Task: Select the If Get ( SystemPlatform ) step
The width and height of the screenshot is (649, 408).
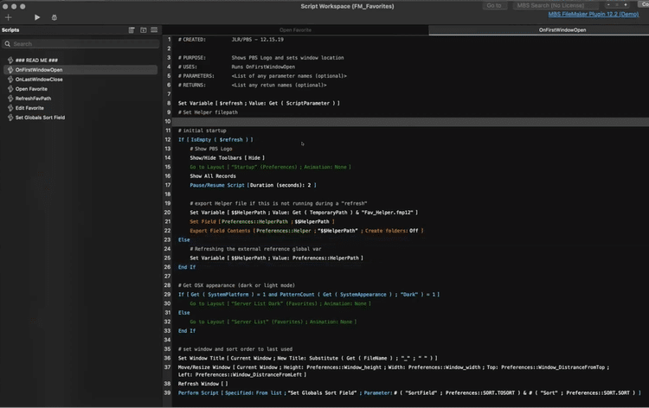Action: (309, 294)
